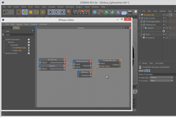Click the X-Pool search magnifier icon
The image size is (176, 117).
coord(33,31)
